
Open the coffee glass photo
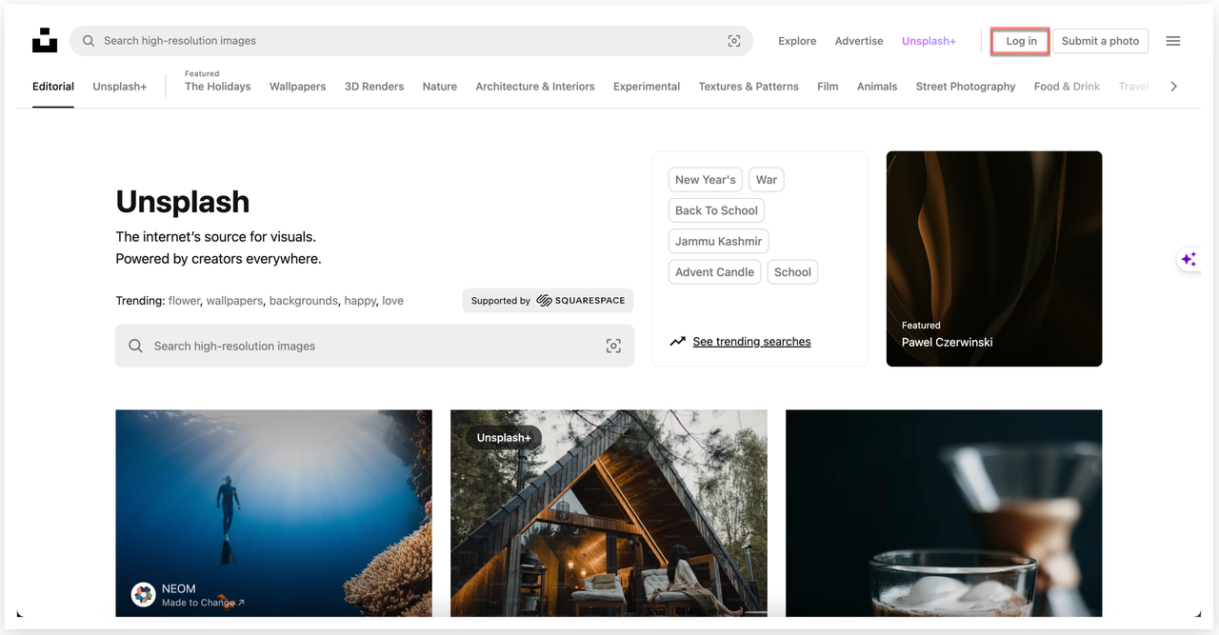coord(944,513)
